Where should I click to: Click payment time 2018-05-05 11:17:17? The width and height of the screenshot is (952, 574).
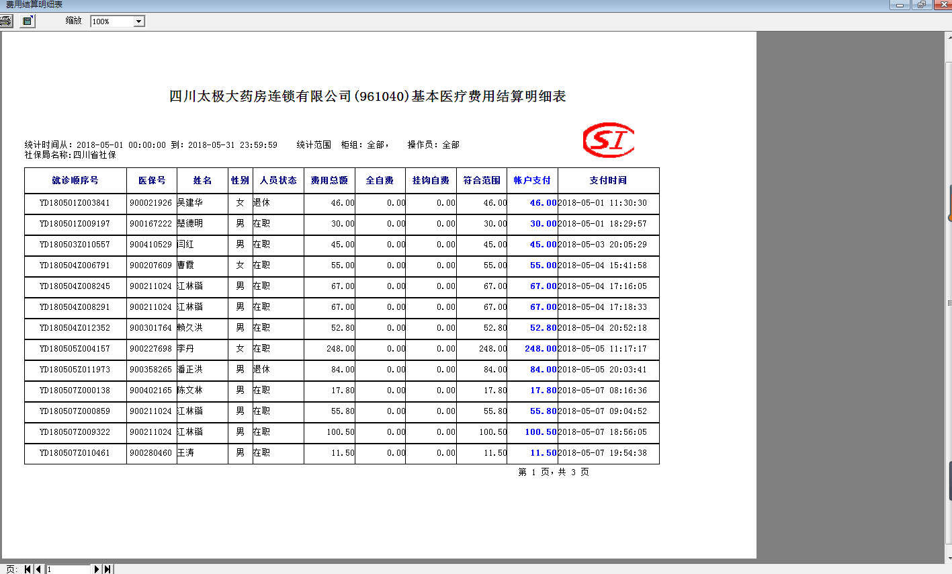pyautogui.click(x=603, y=349)
